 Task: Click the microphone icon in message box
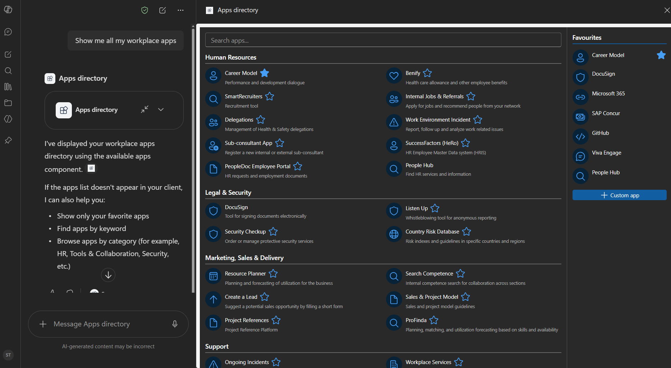[175, 324]
